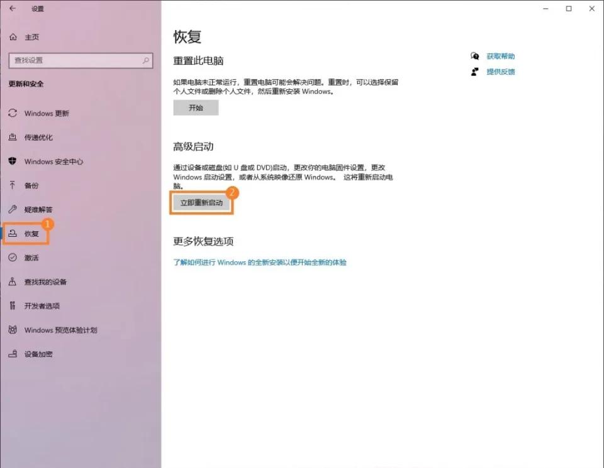
Task: Click the 提供反馈 feedback icon
Action: [x=476, y=71]
